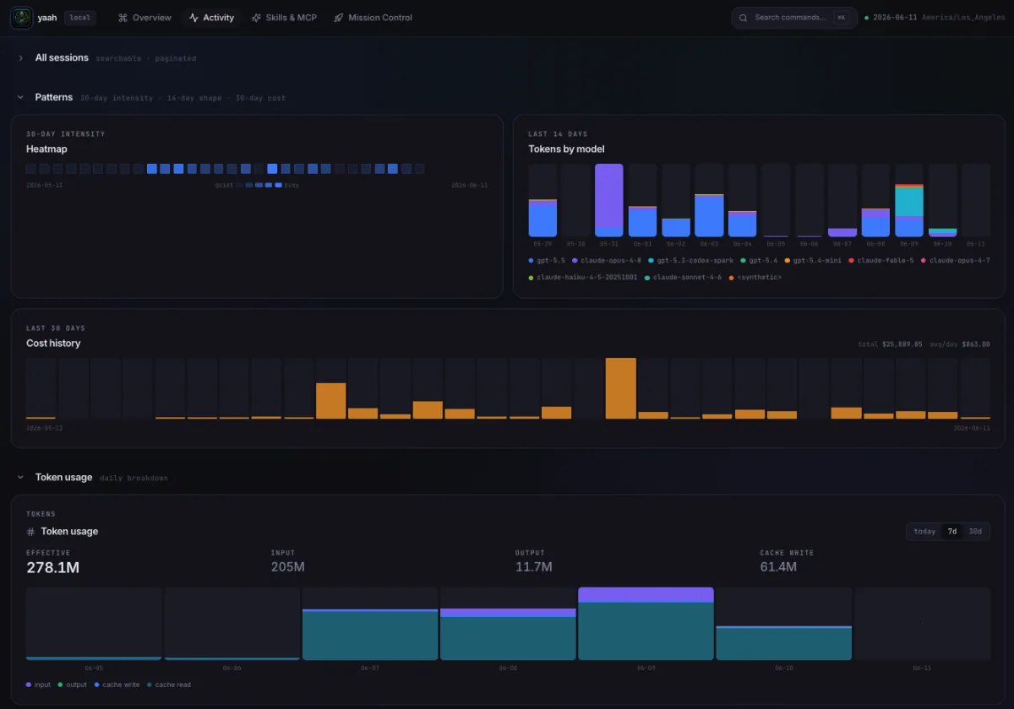Click claude-opus-4-7 legend entry
This screenshot has height=709, width=1014.
pyautogui.click(x=956, y=261)
